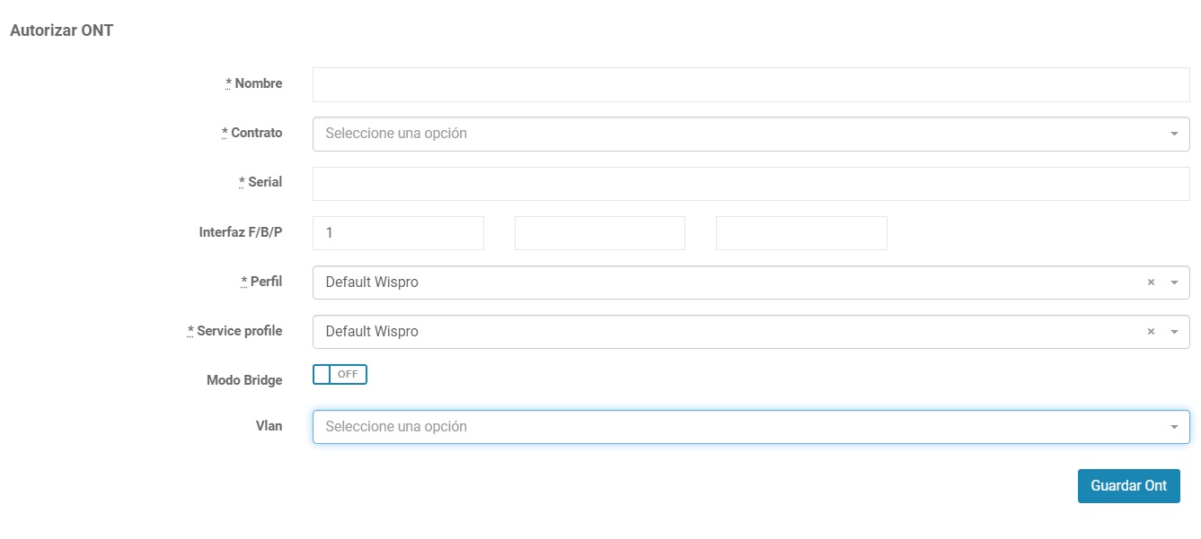Click the Vlan dropdown arrow

pos(1174,427)
